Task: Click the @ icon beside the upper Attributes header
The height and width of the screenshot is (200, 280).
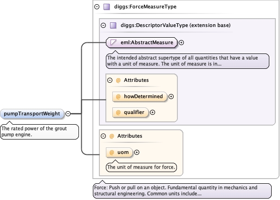Action: 118,80
